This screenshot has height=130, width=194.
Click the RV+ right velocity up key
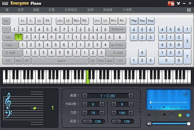click(x=114, y=21)
